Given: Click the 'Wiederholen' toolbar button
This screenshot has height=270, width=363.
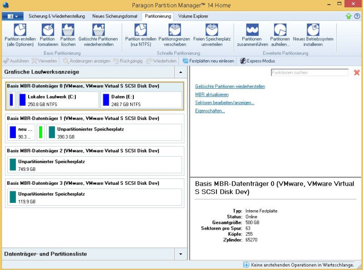Looking at the screenshot, I should [x=161, y=61].
